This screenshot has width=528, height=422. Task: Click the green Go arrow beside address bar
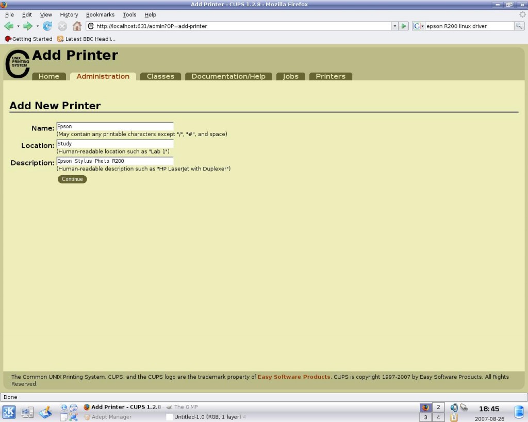click(404, 26)
